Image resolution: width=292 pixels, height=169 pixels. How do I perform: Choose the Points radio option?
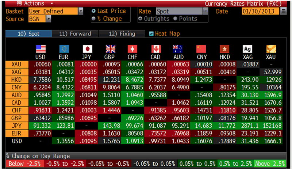pos(176,19)
